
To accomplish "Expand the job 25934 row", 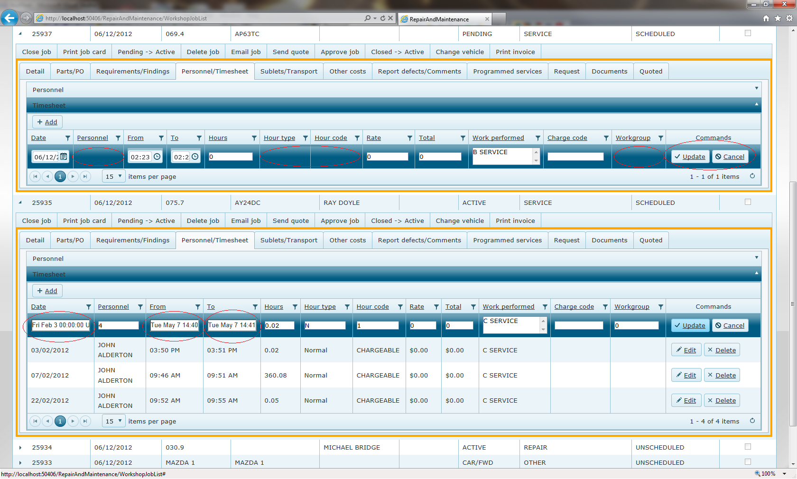I will coord(20,448).
